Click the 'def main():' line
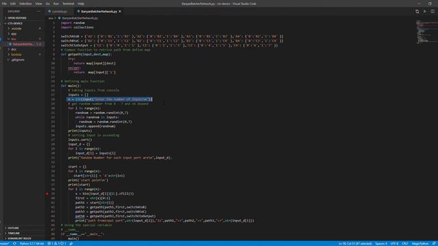This screenshot has width=438, height=246. 70,86
